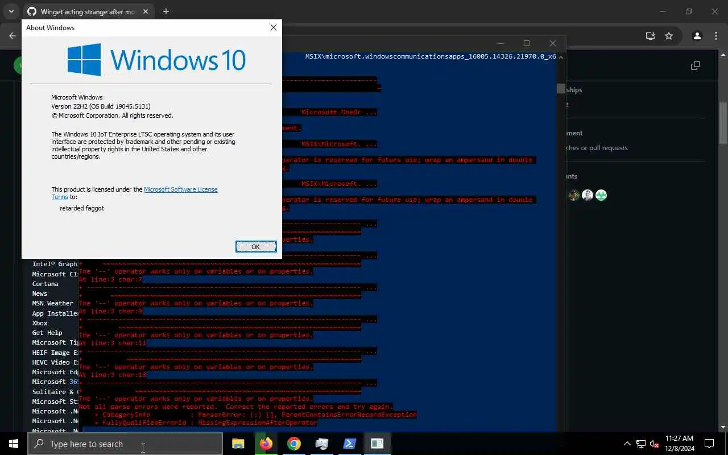Click the scroll-down arrow of GitHub page
Screen dimensions: 728x455
click(x=723, y=427)
